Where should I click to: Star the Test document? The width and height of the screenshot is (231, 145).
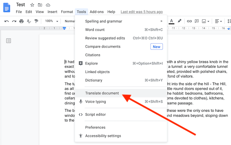[32, 5]
